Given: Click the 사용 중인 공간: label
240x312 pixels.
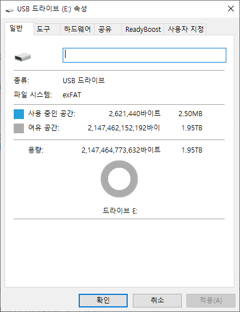Looking at the screenshot, I should pyautogui.click(x=51, y=114).
